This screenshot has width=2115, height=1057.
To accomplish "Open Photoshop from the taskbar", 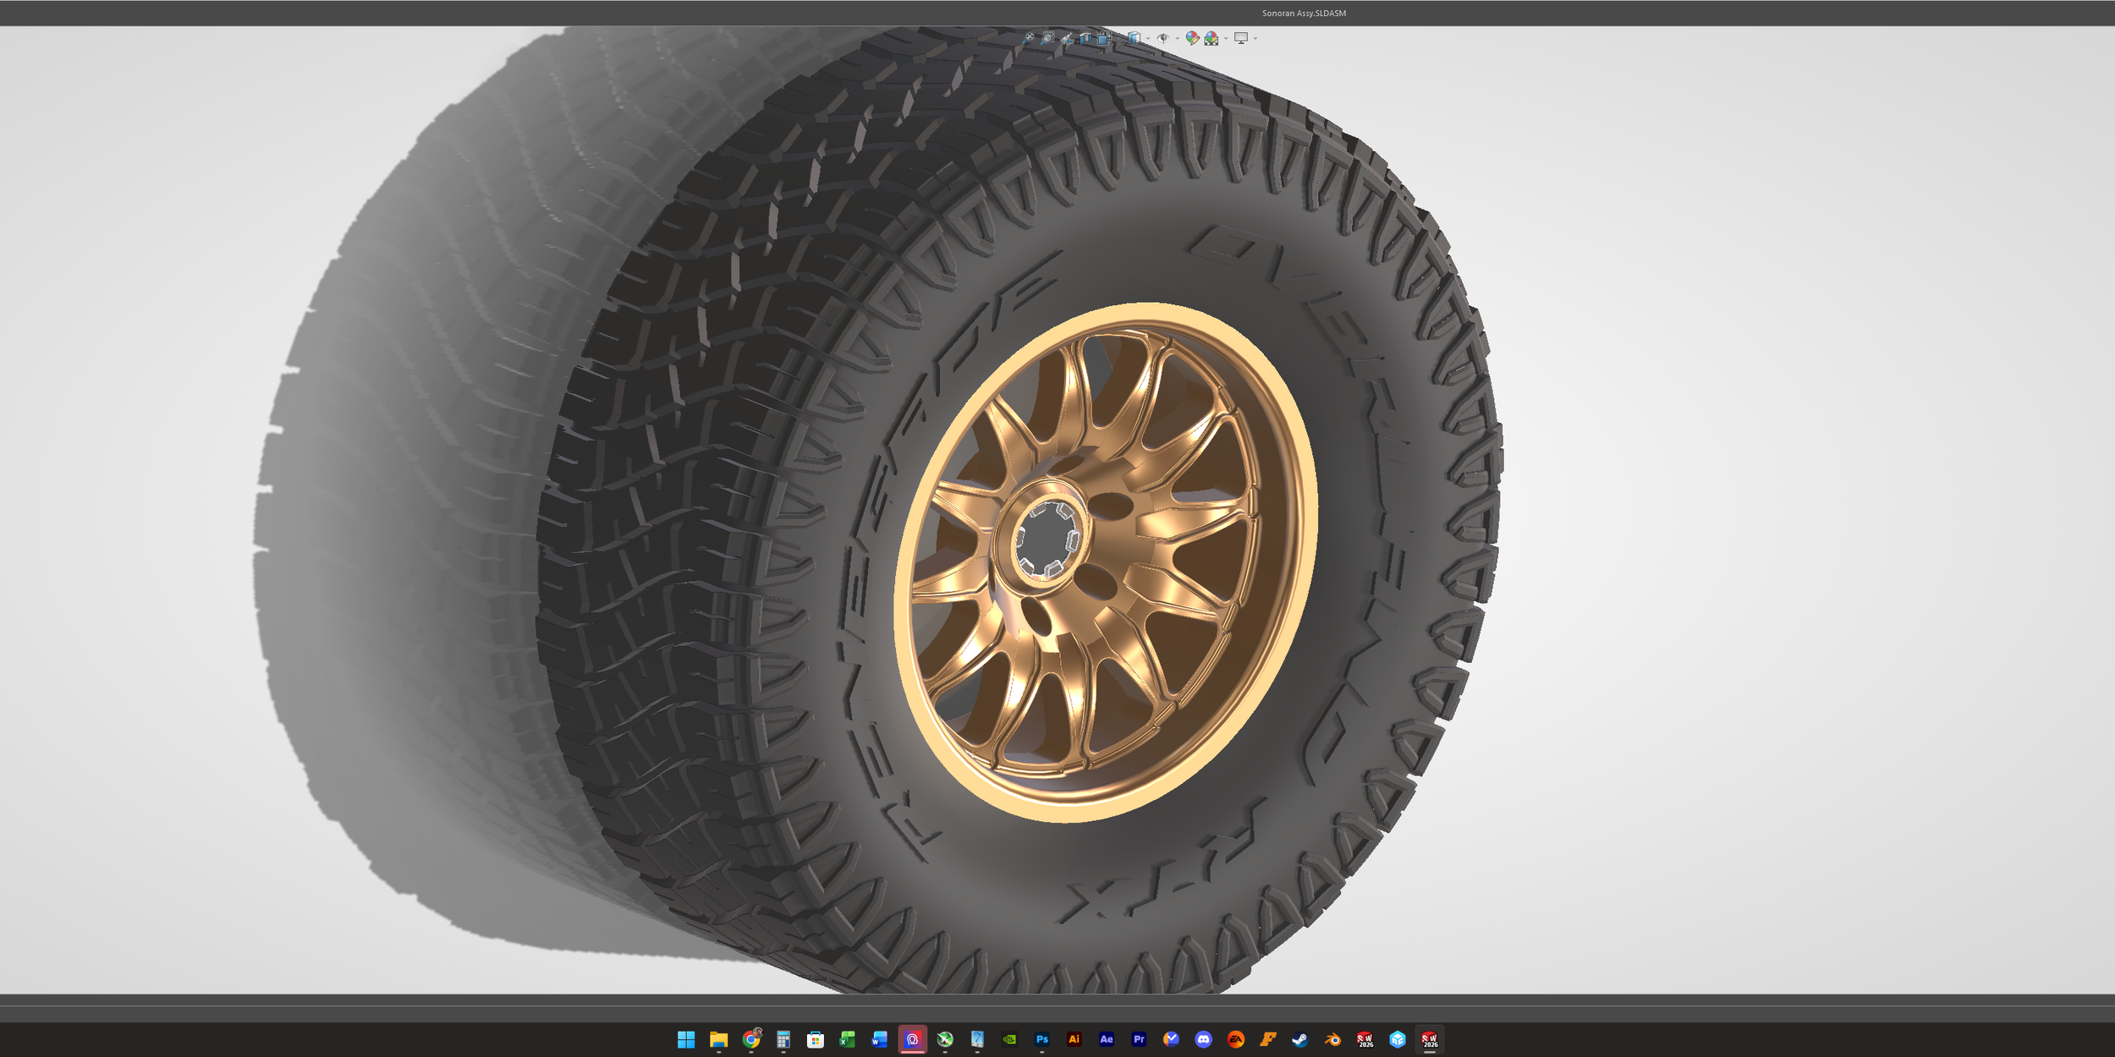I will (1041, 1039).
